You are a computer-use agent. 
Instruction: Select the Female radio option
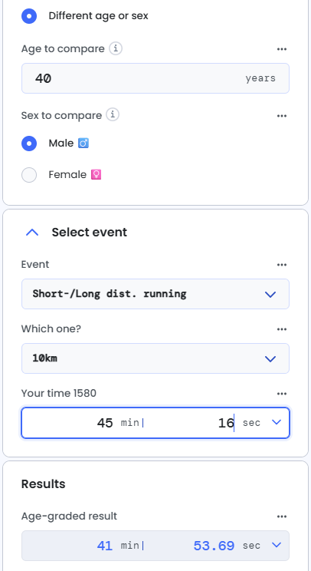click(x=29, y=175)
